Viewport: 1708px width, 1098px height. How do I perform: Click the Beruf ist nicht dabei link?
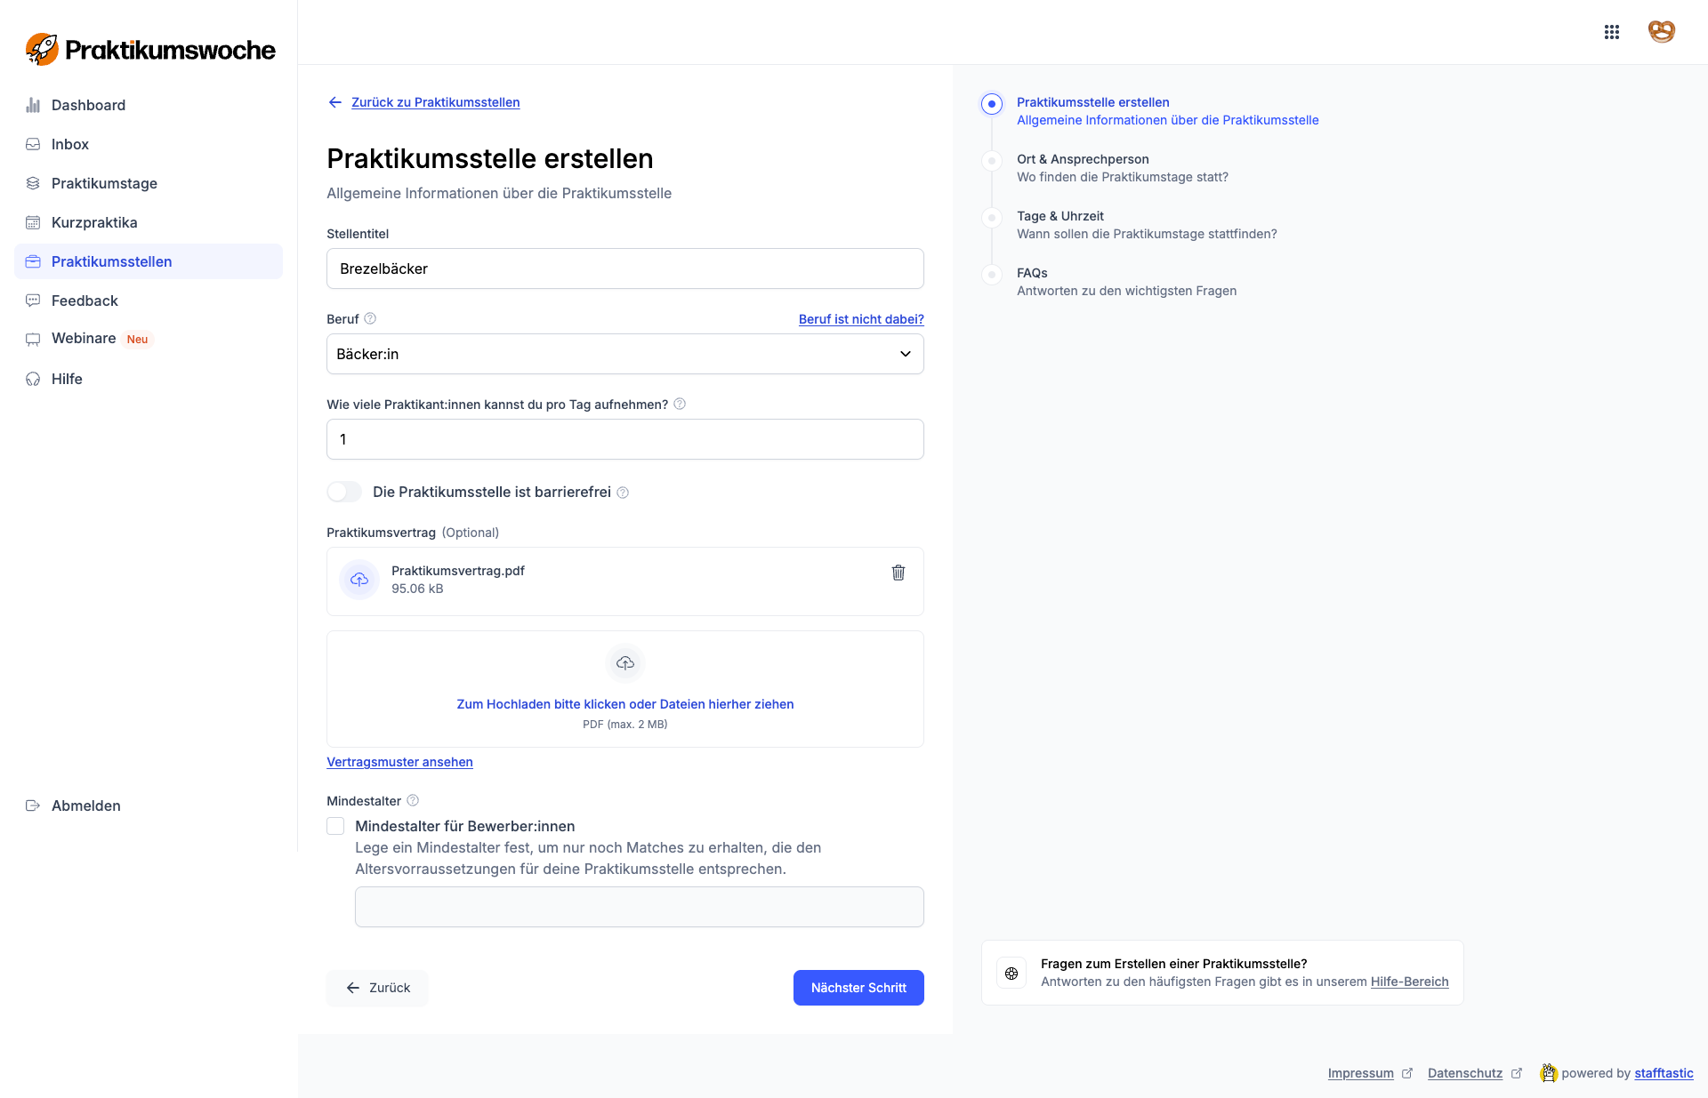coord(861,319)
